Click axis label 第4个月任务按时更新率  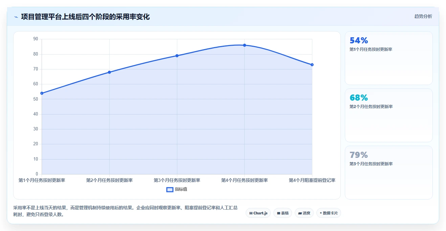[x=244, y=180]
